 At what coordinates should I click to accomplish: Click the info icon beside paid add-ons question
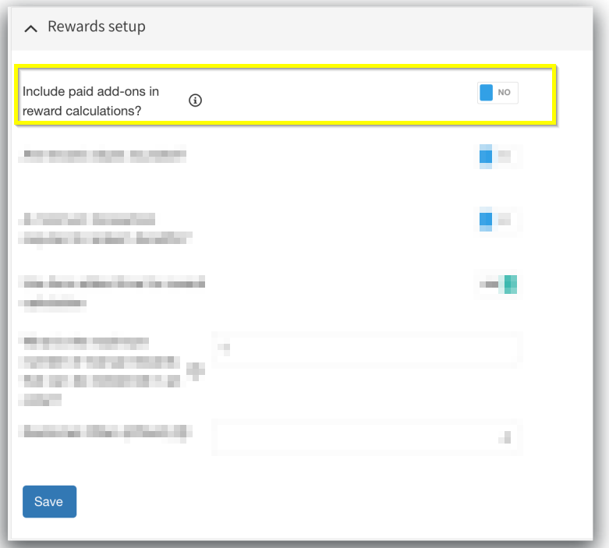click(196, 101)
